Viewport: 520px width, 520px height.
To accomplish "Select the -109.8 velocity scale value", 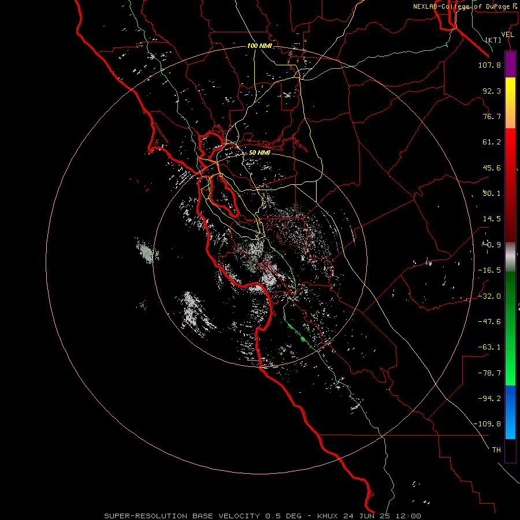I will 487,424.
